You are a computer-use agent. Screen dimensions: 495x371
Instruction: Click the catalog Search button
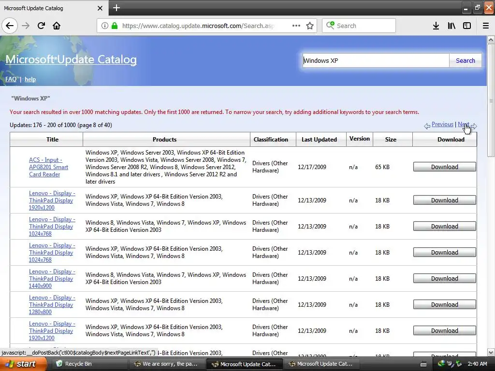[x=466, y=60]
